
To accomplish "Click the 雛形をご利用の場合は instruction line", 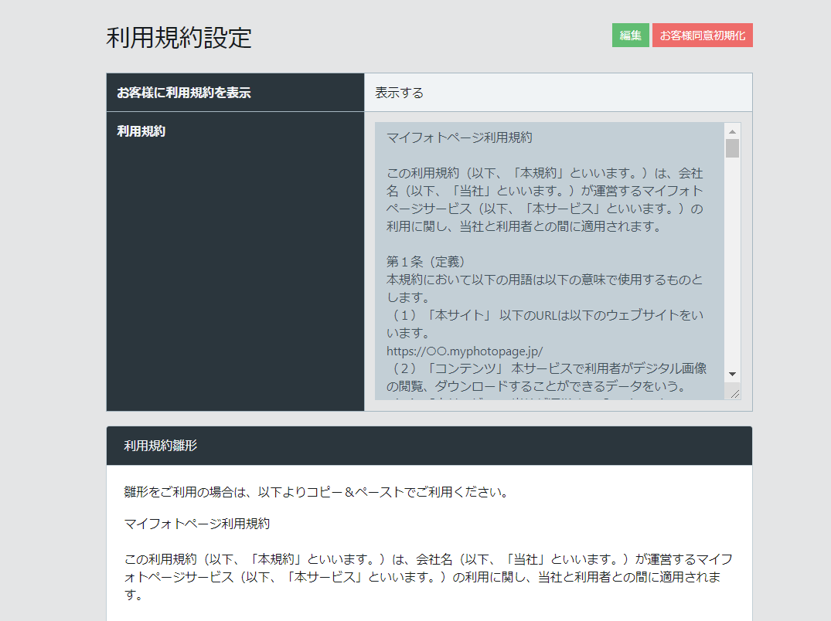I will tap(315, 492).
